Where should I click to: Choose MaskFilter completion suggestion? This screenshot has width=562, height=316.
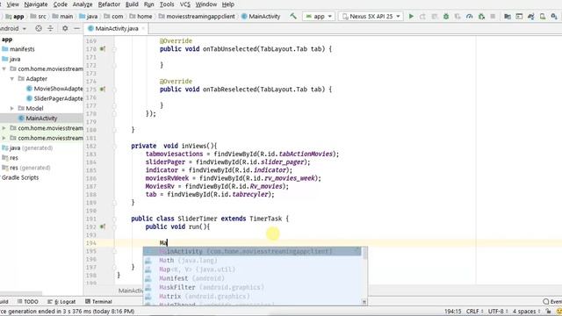(x=253, y=287)
